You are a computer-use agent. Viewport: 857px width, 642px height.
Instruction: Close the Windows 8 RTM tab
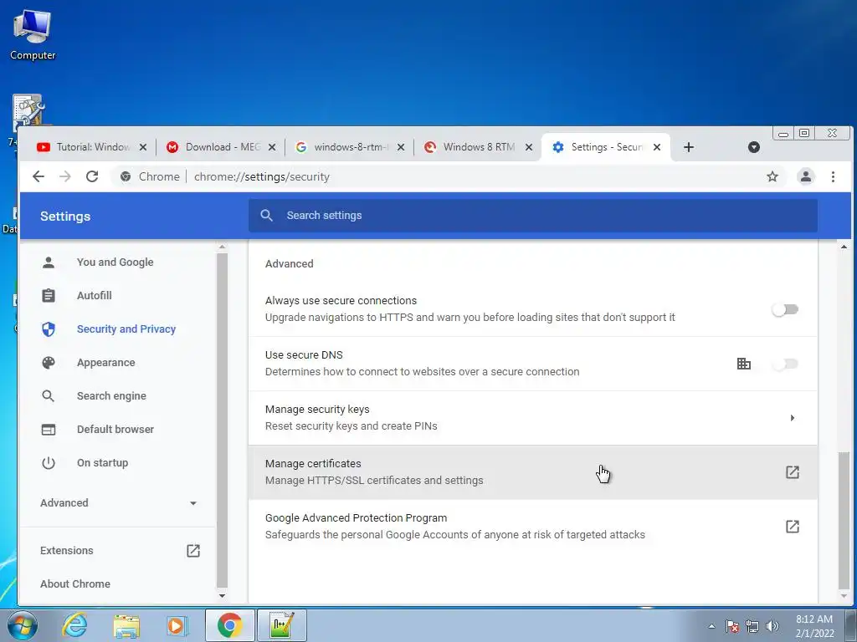(x=529, y=147)
